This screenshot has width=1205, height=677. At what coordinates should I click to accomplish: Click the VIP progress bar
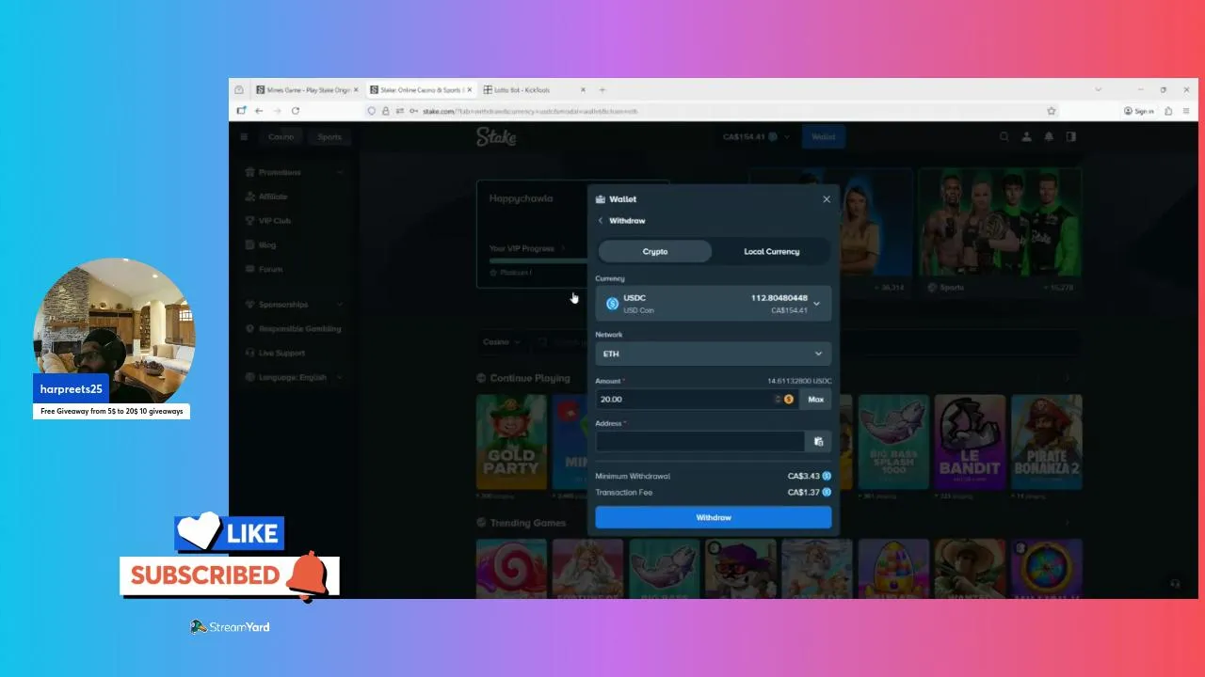pyautogui.click(x=538, y=260)
